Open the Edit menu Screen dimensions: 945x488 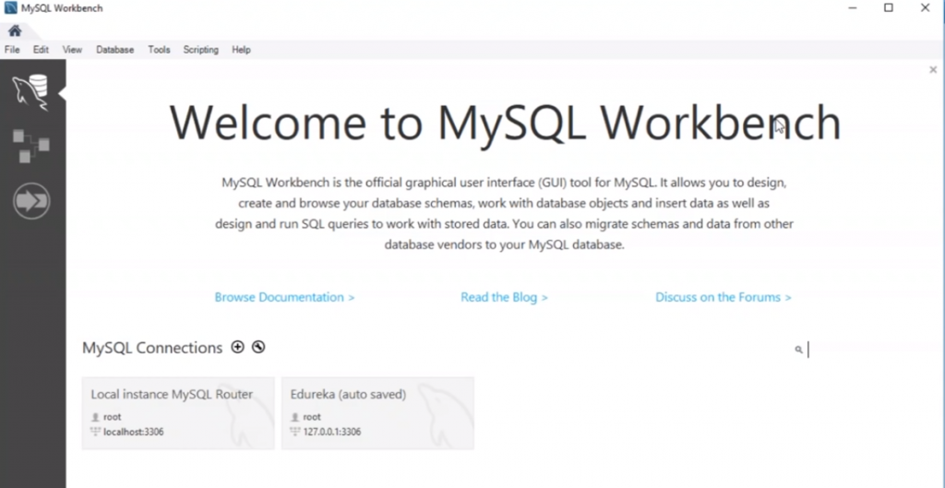[41, 50]
